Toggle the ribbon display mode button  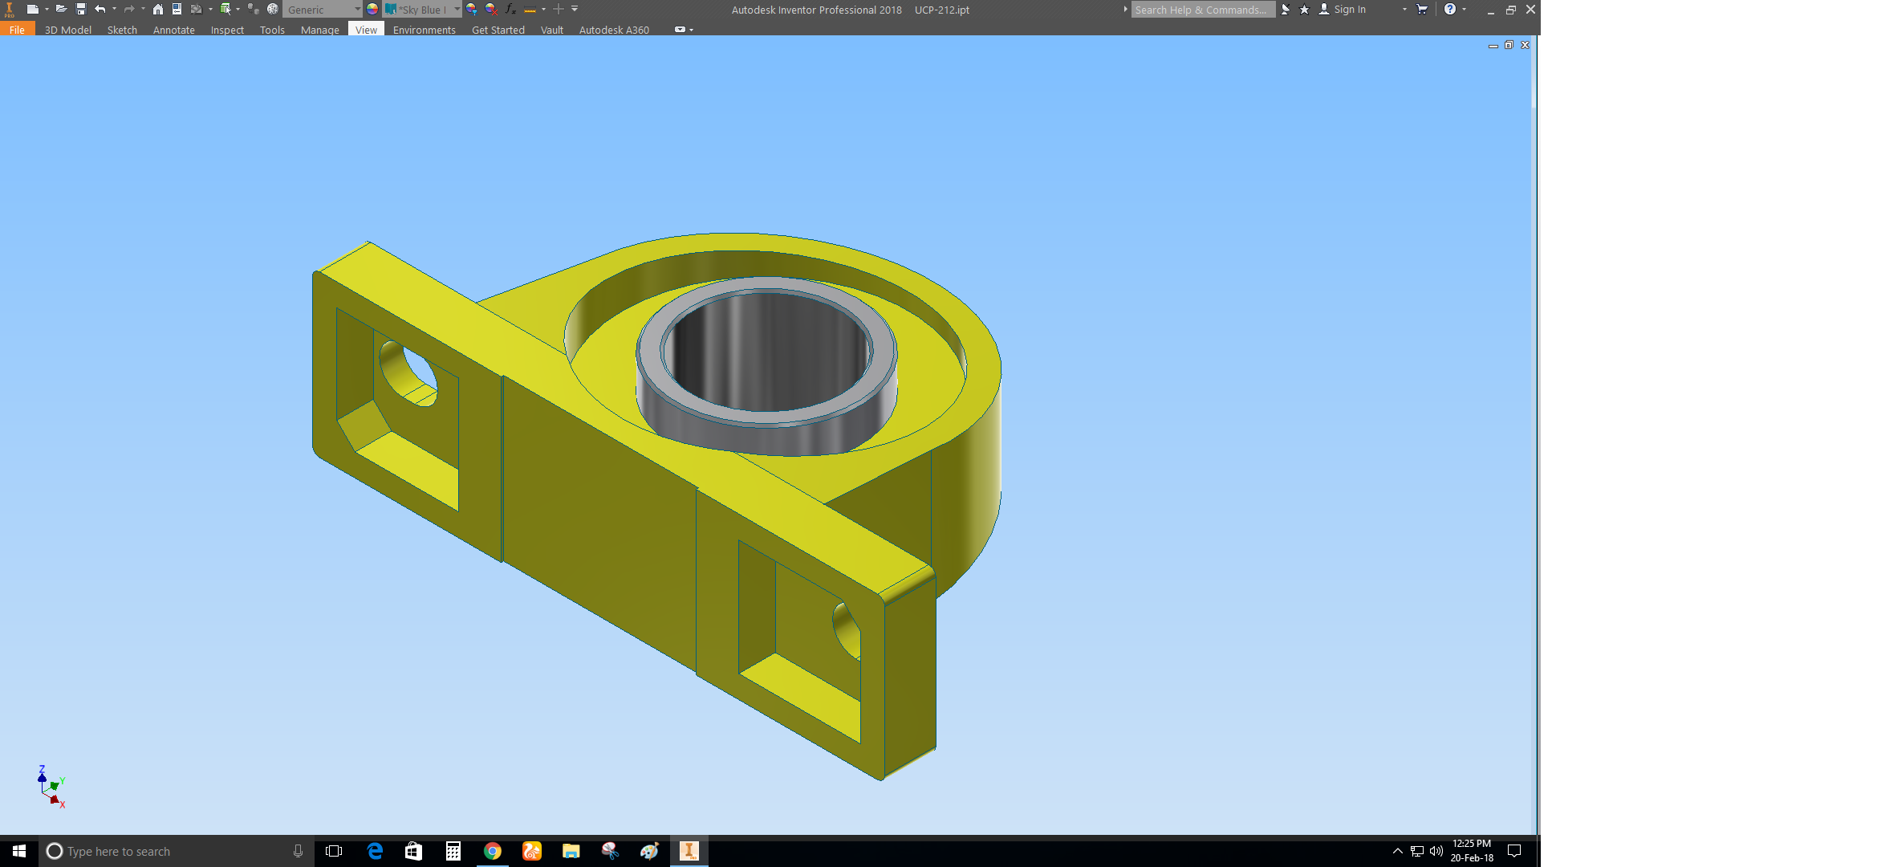tap(680, 30)
